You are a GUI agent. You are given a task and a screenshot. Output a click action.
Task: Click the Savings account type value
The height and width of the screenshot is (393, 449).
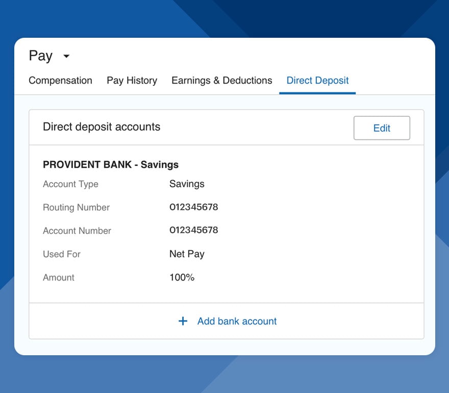pos(187,184)
